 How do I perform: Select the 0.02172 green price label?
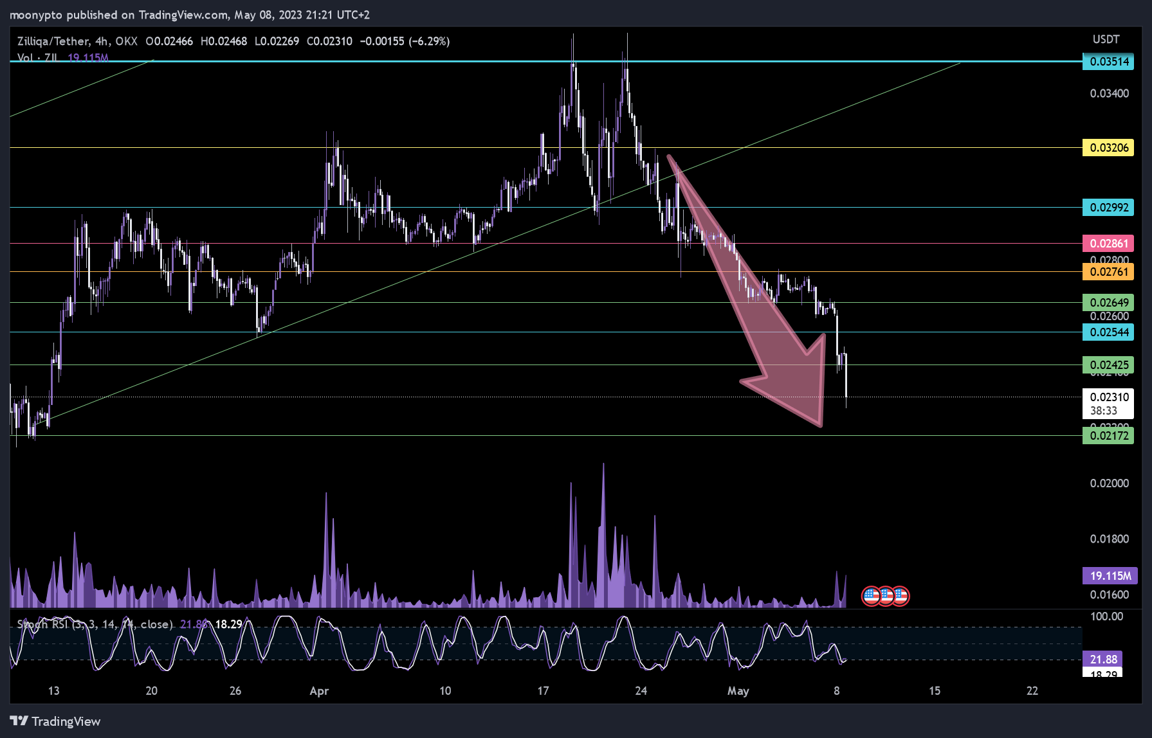tap(1108, 436)
